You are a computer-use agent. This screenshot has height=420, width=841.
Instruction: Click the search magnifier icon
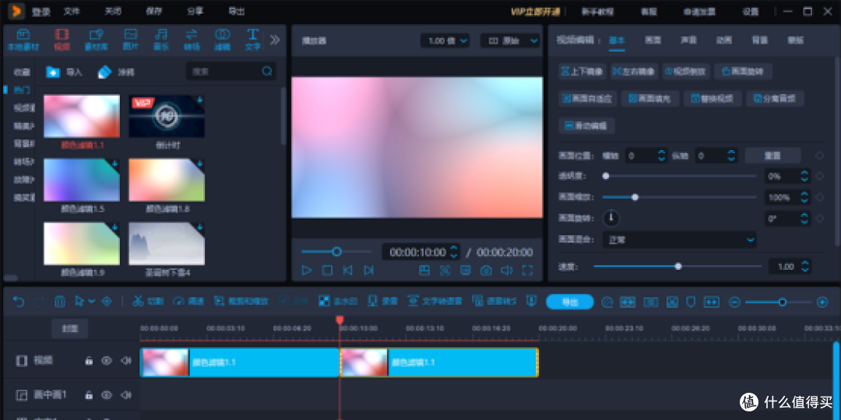coord(267,72)
